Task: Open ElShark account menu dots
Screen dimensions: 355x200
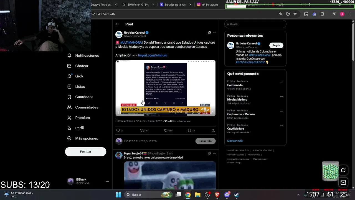Action: tap(107, 181)
